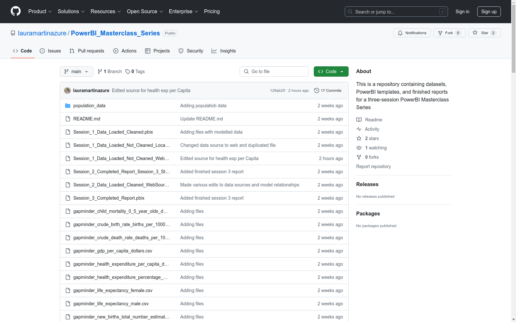The width and height of the screenshot is (516, 322).
Task: Click the GitHub logo icon
Action: [15, 11]
